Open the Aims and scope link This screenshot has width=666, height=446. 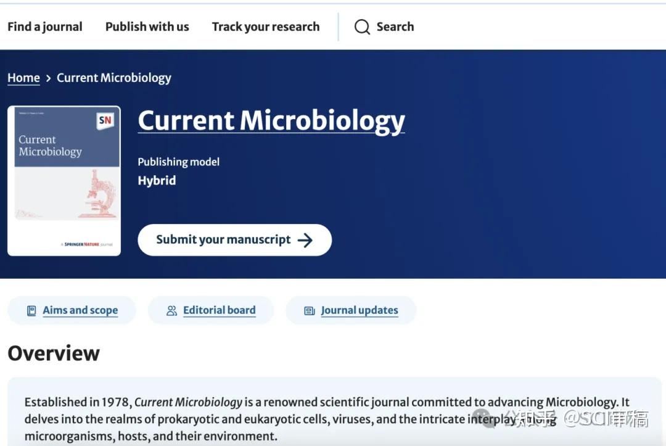click(80, 310)
